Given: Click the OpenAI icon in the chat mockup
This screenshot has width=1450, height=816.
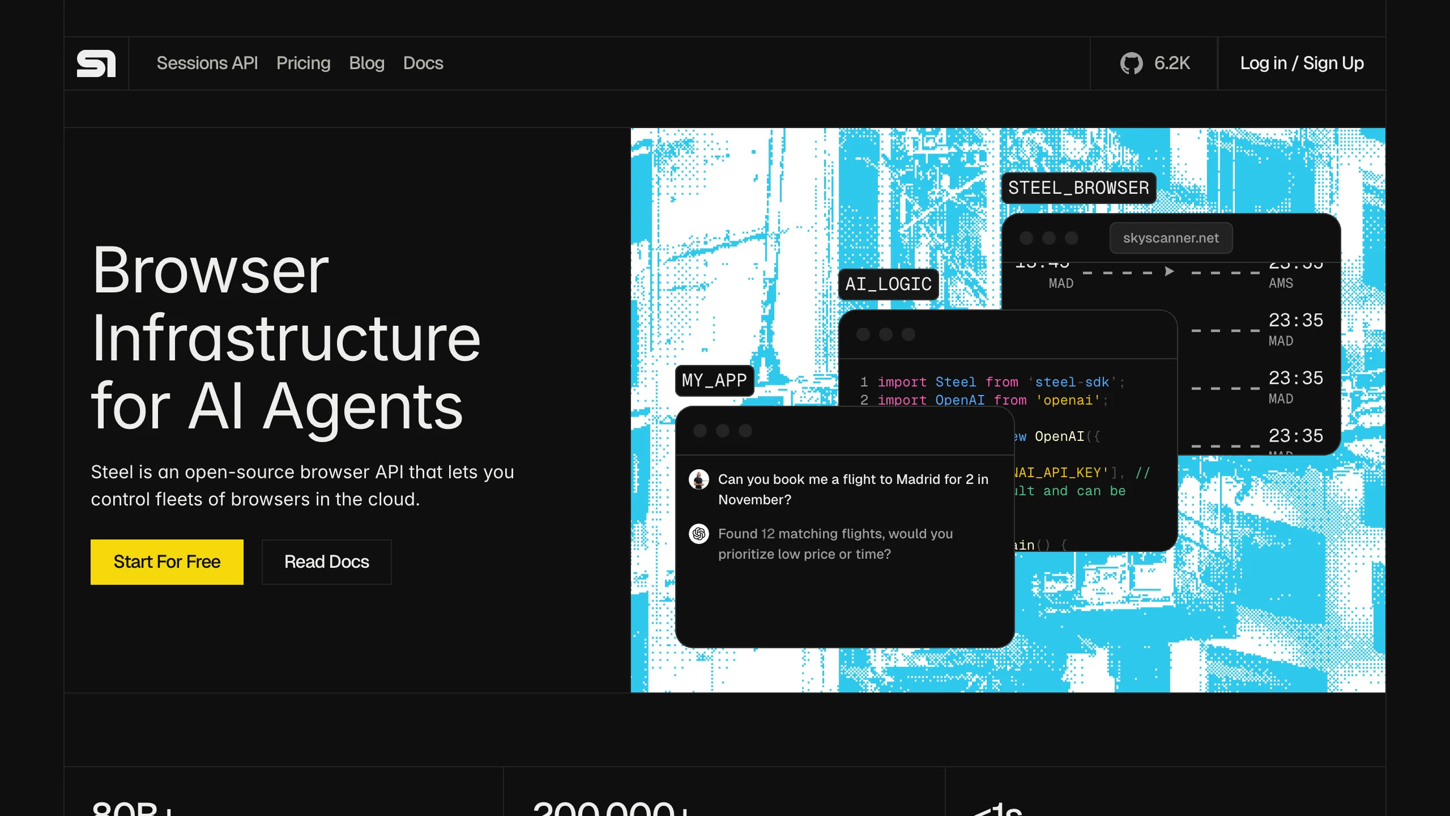Looking at the screenshot, I should [699, 534].
